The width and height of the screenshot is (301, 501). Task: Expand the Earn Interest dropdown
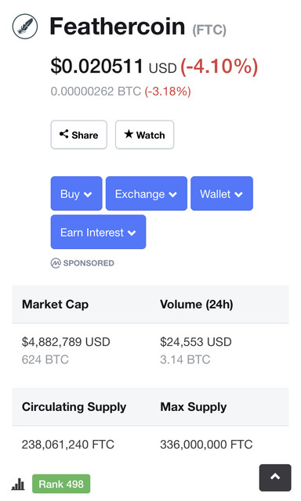pos(98,232)
